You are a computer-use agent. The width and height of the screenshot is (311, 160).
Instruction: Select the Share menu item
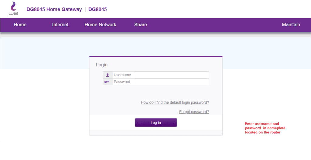pyautogui.click(x=140, y=25)
